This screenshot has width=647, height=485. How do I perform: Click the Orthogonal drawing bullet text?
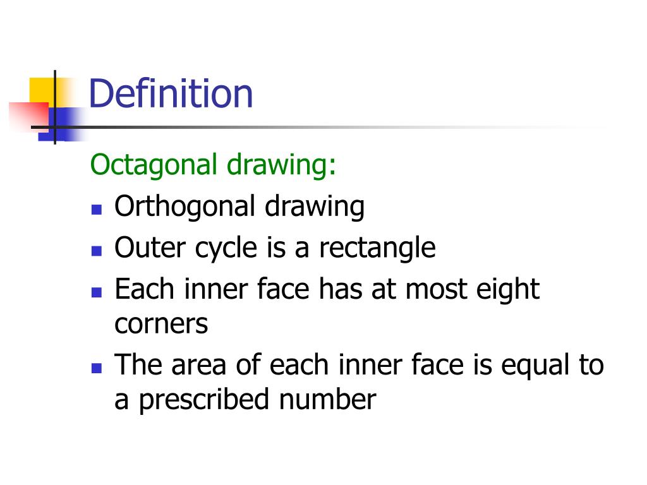click(239, 207)
